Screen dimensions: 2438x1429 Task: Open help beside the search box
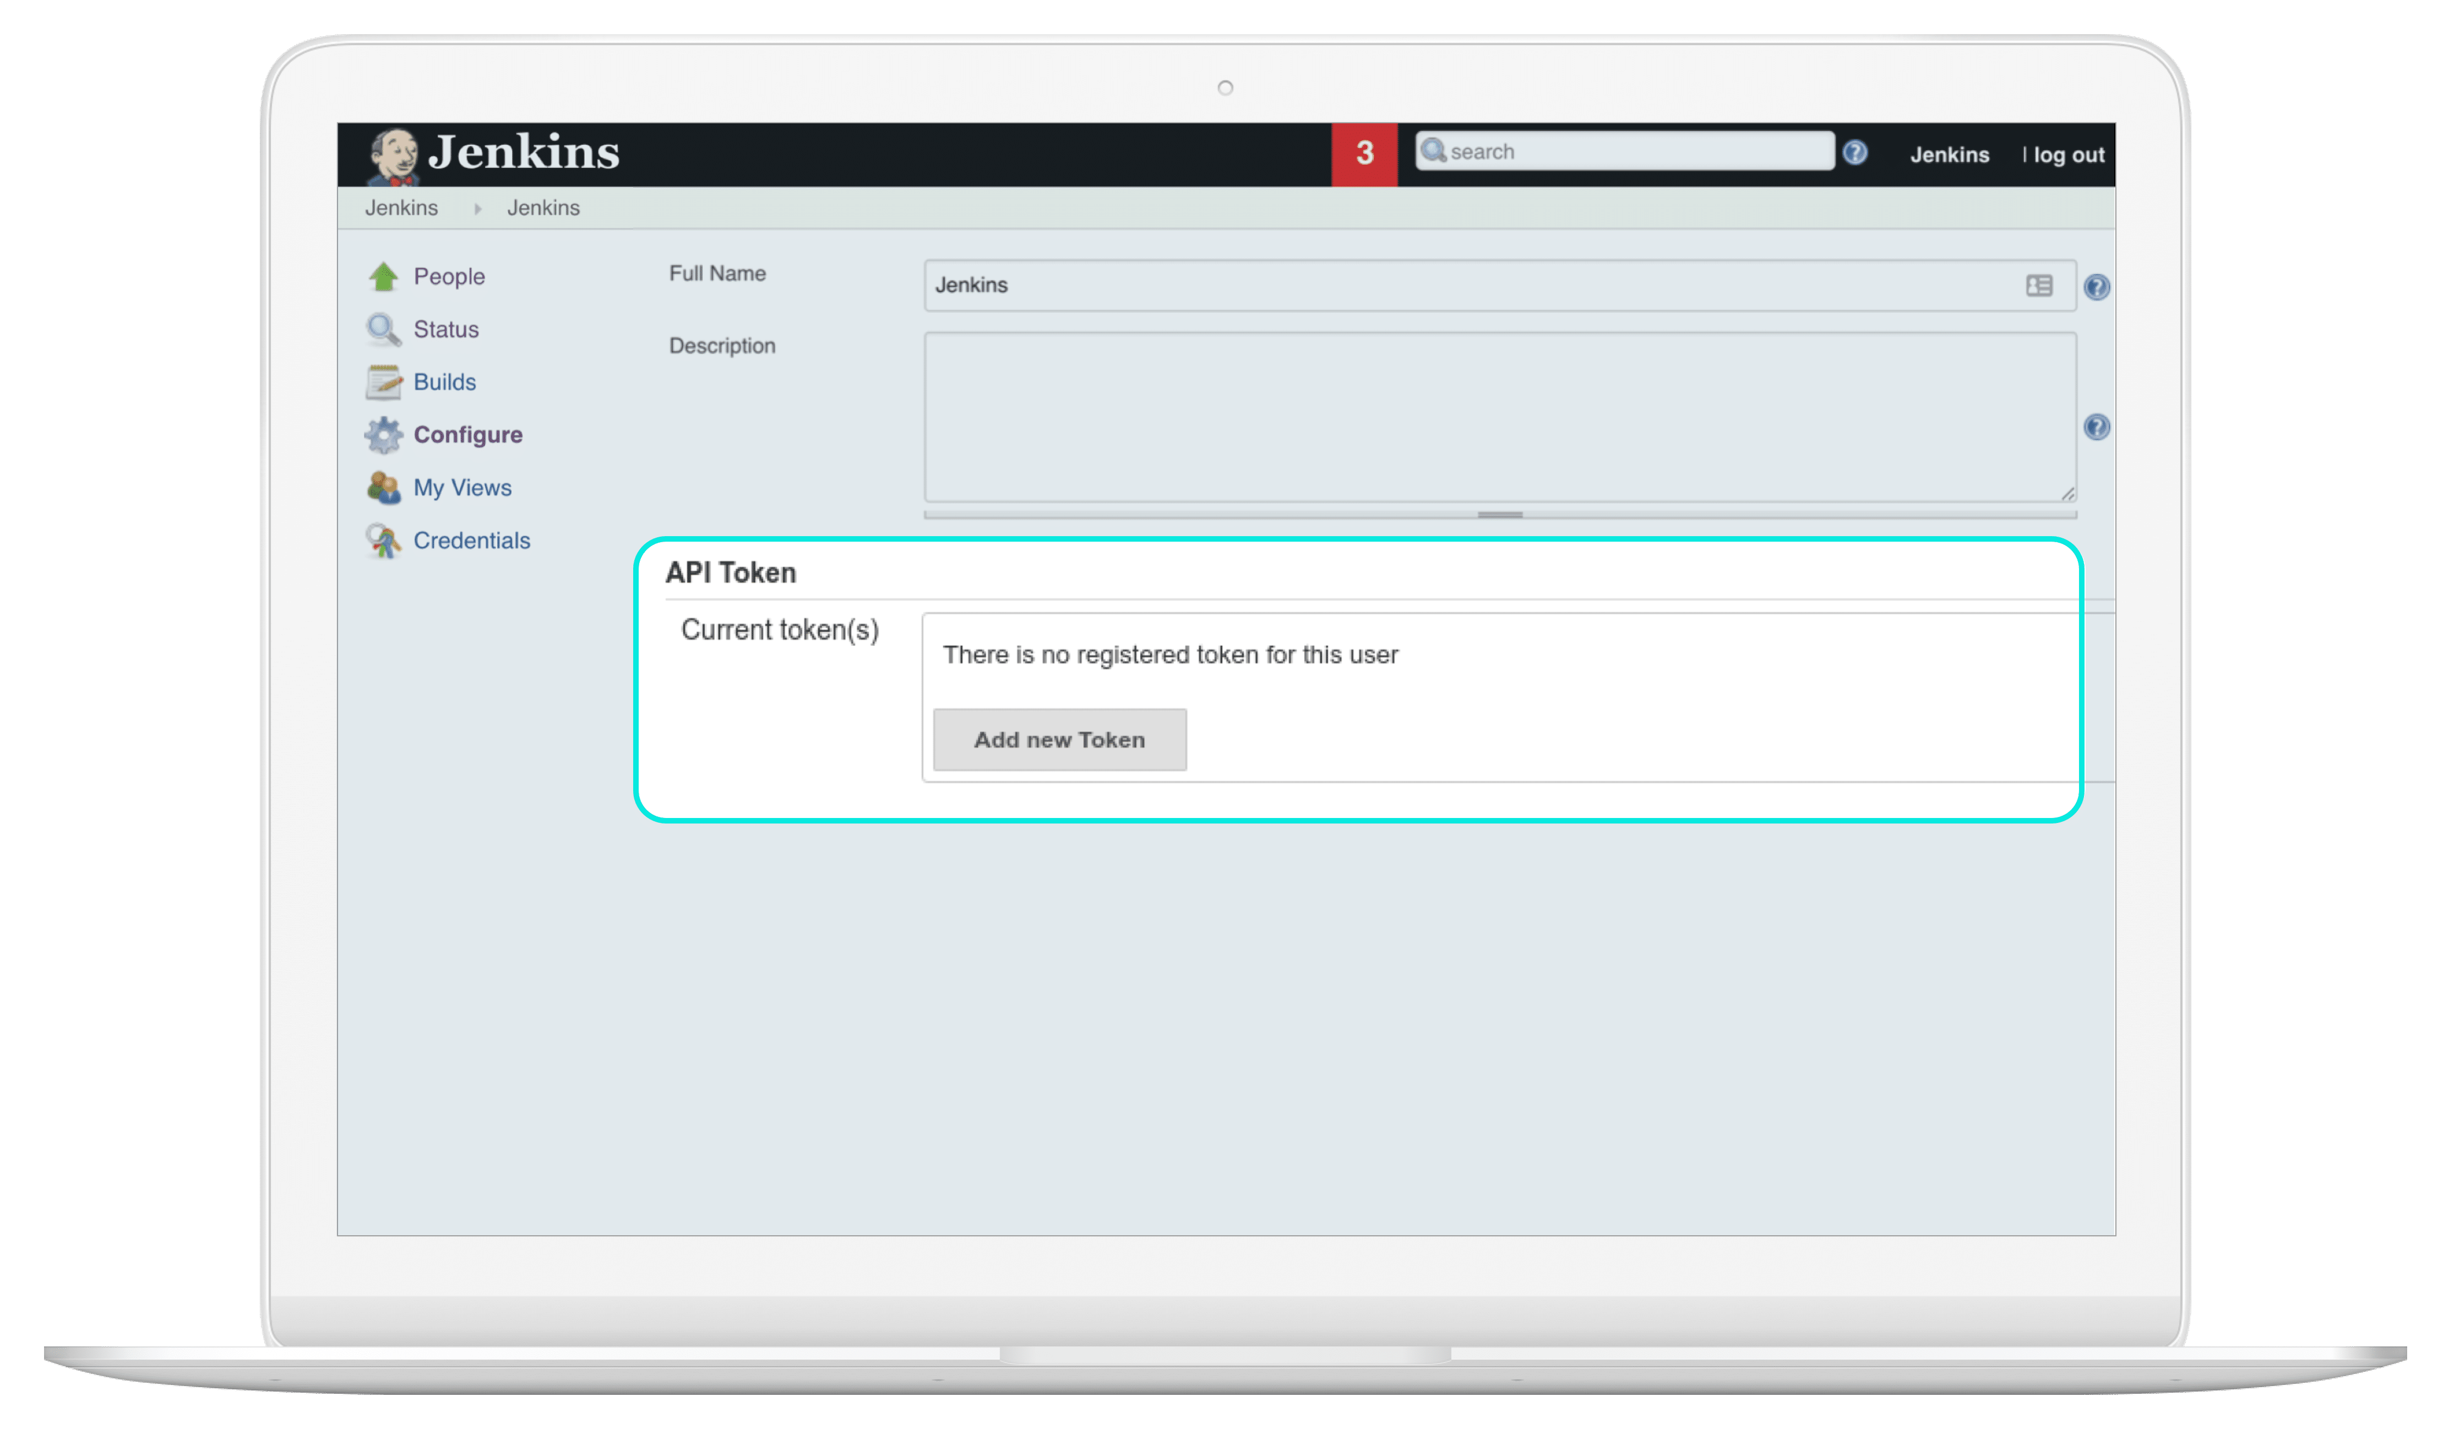pos(1855,152)
